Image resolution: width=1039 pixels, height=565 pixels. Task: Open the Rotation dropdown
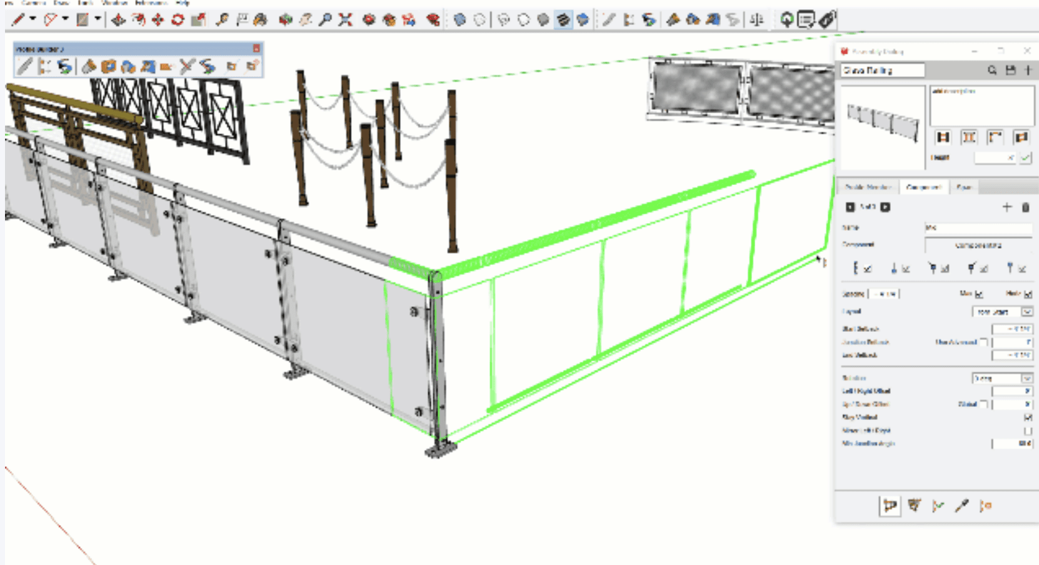1026,378
